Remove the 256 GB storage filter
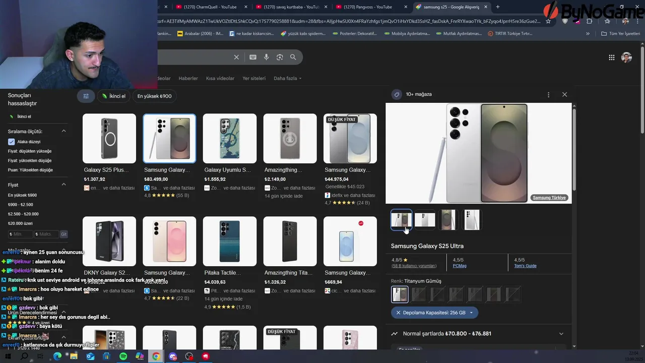Image resolution: width=645 pixels, height=363 pixels. click(x=398, y=313)
